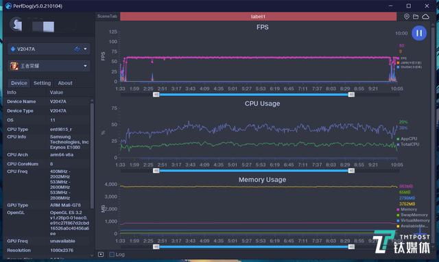Viewport: 439px width, 262px height.
Task: Click the user avatar icon
Action: click(x=16, y=24)
